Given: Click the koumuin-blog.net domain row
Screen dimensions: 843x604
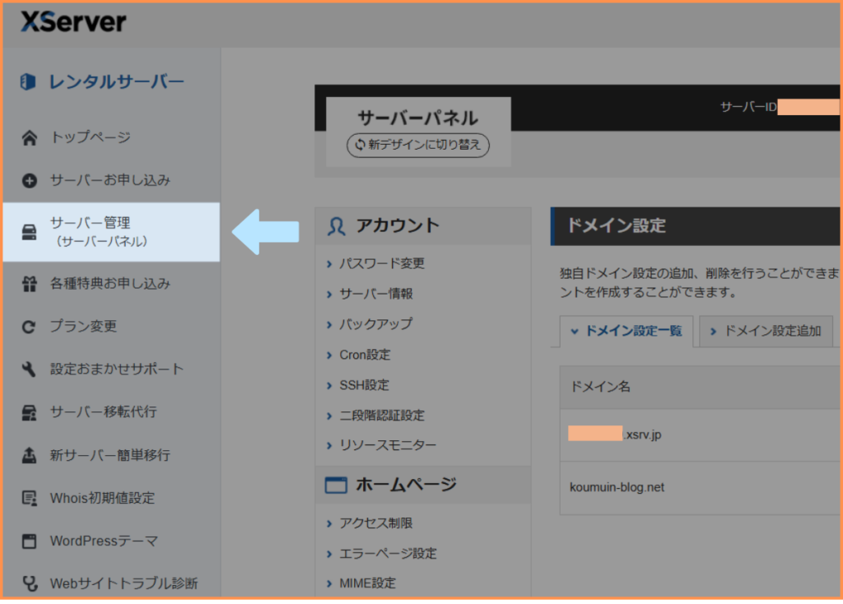Looking at the screenshot, I should 700,488.
